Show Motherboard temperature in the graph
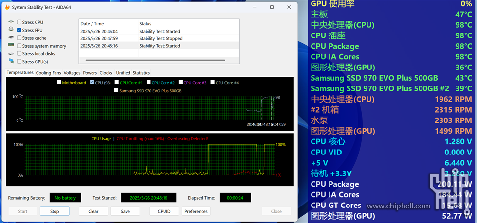The width and height of the screenshot is (477, 223). [x=59, y=82]
